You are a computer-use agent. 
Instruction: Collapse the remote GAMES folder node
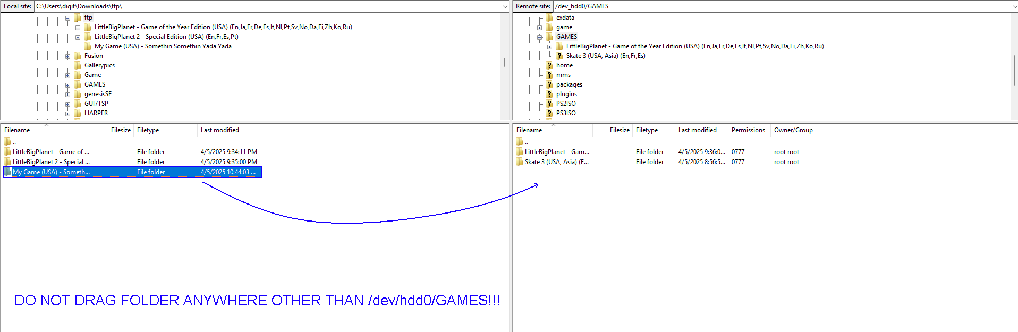(540, 37)
